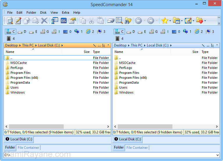223x161 pixels.
Task: Click the Delete X toolbar icon
Action: [44, 21]
